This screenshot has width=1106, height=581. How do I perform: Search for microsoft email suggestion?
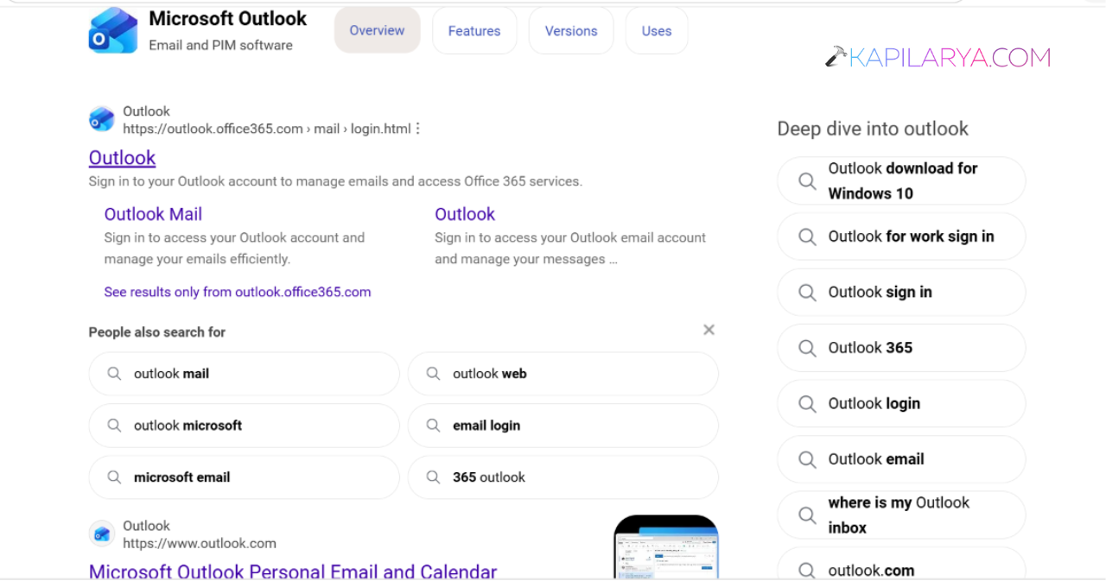click(x=244, y=477)
